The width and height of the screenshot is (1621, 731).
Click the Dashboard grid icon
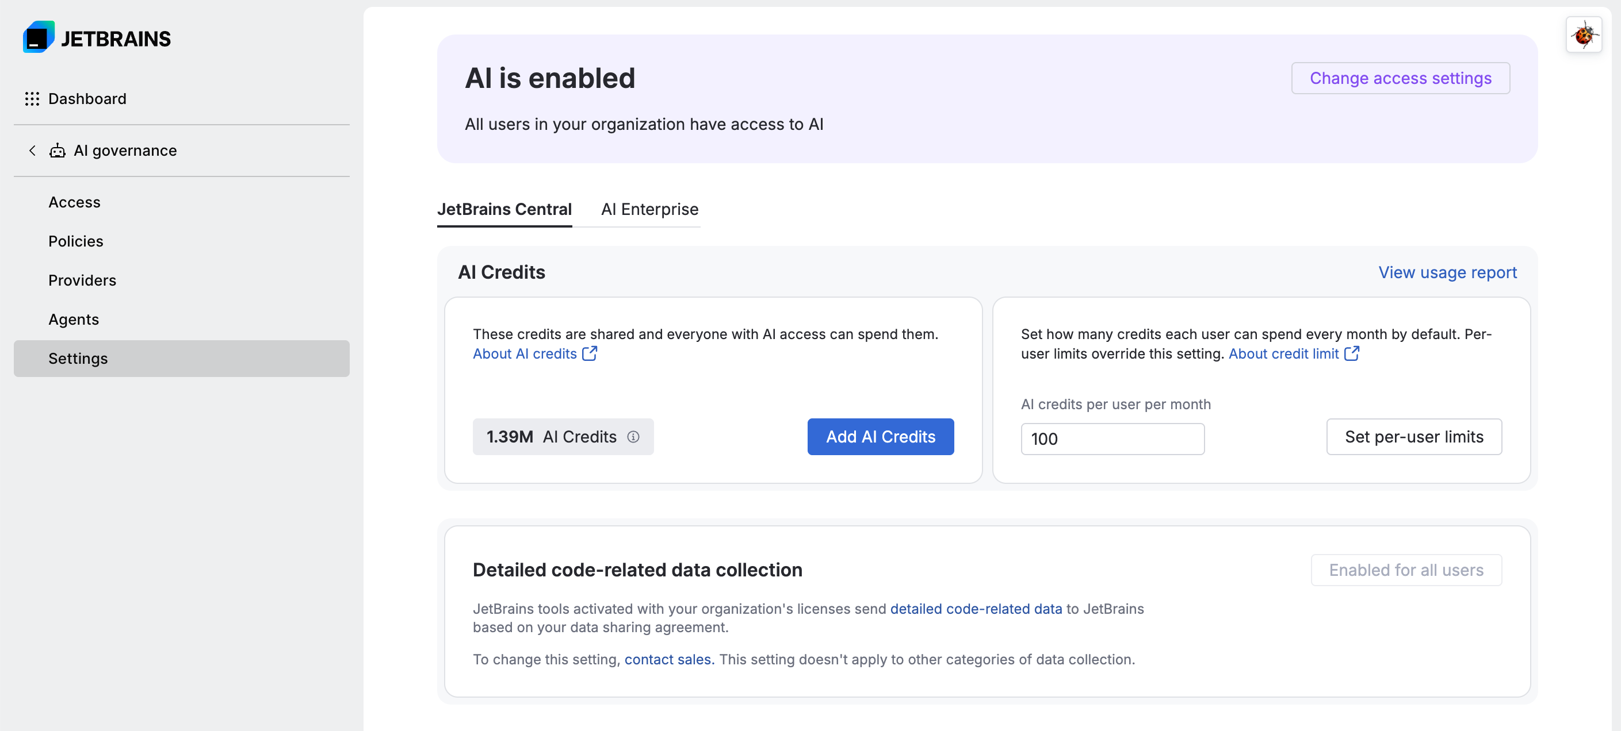coord(32,99)
